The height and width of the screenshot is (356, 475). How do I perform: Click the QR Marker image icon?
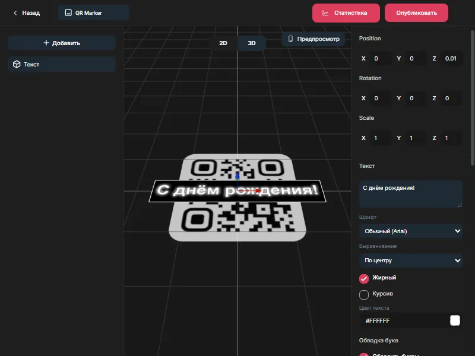[x=68, y=12]
